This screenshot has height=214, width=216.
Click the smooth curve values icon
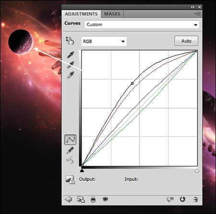click(70, 160)
